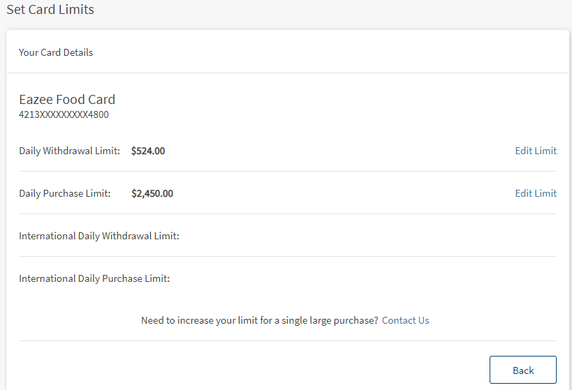
Task: Edit the Daily Purchase Limit
Action: pos(536,193)
